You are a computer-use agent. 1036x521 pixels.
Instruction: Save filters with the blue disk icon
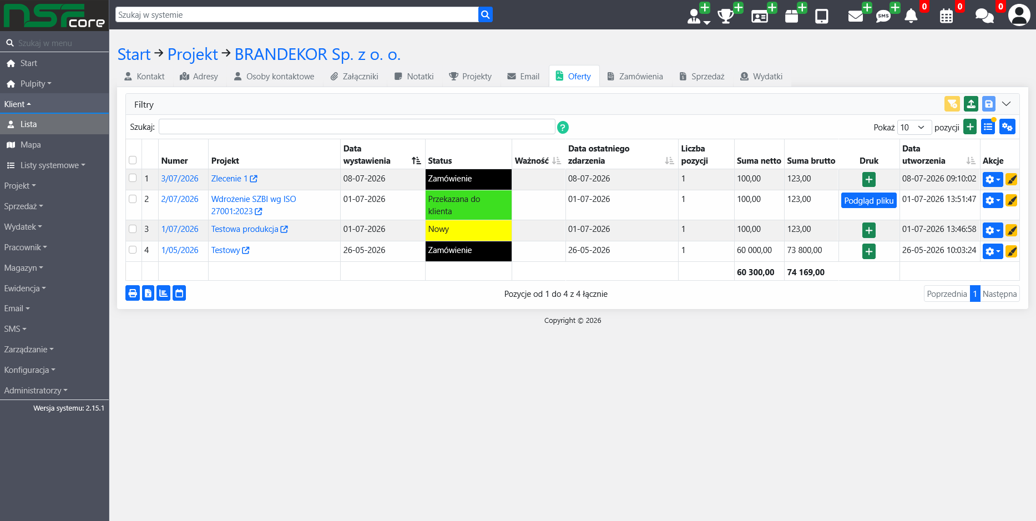(989, 104)
